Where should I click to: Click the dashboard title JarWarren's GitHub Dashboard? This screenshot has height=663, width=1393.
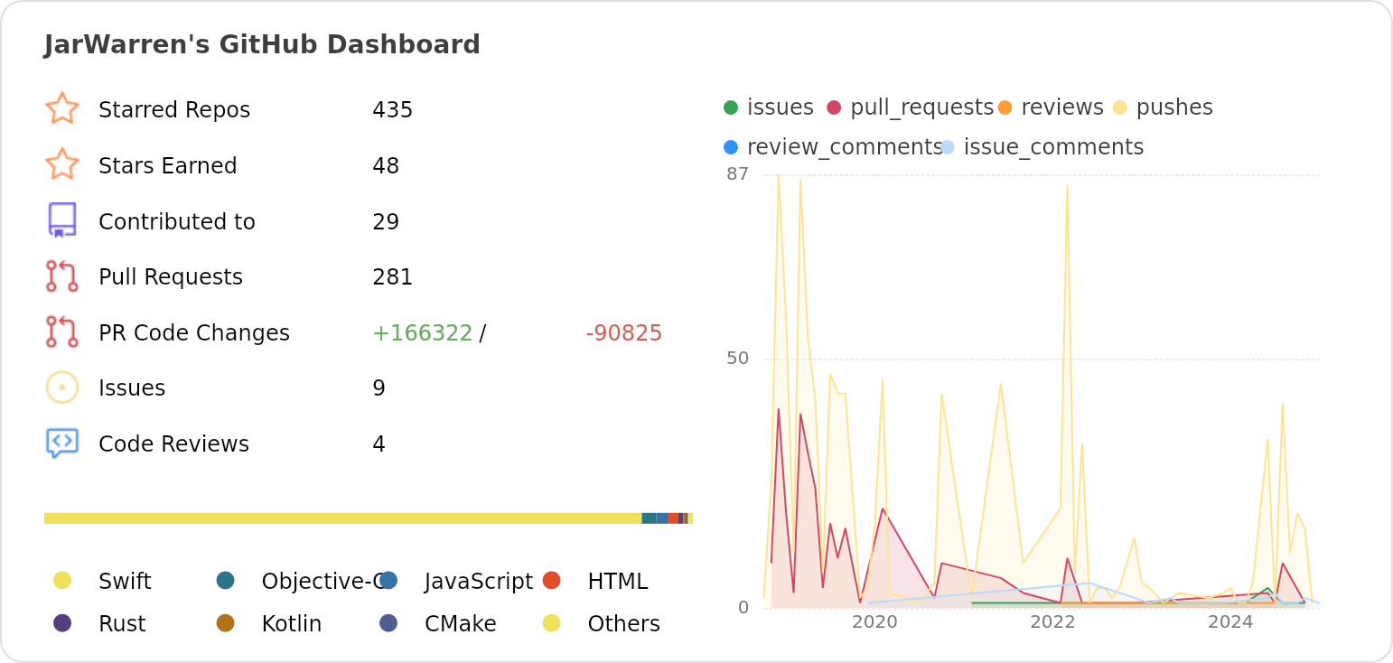(262, 45)
